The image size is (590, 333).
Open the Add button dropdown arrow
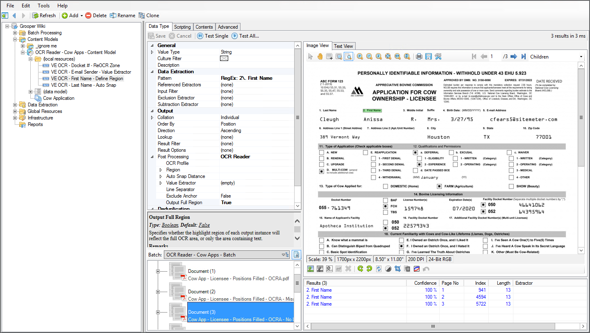pos(82,16)
